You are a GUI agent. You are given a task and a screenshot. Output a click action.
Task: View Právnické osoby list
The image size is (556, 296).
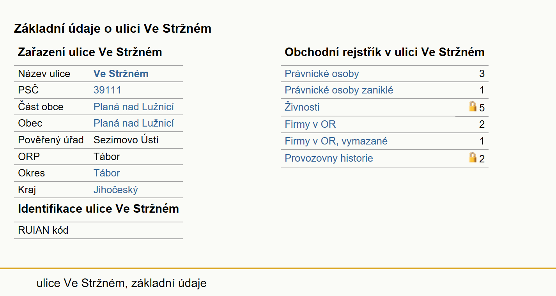pos(322,74)
